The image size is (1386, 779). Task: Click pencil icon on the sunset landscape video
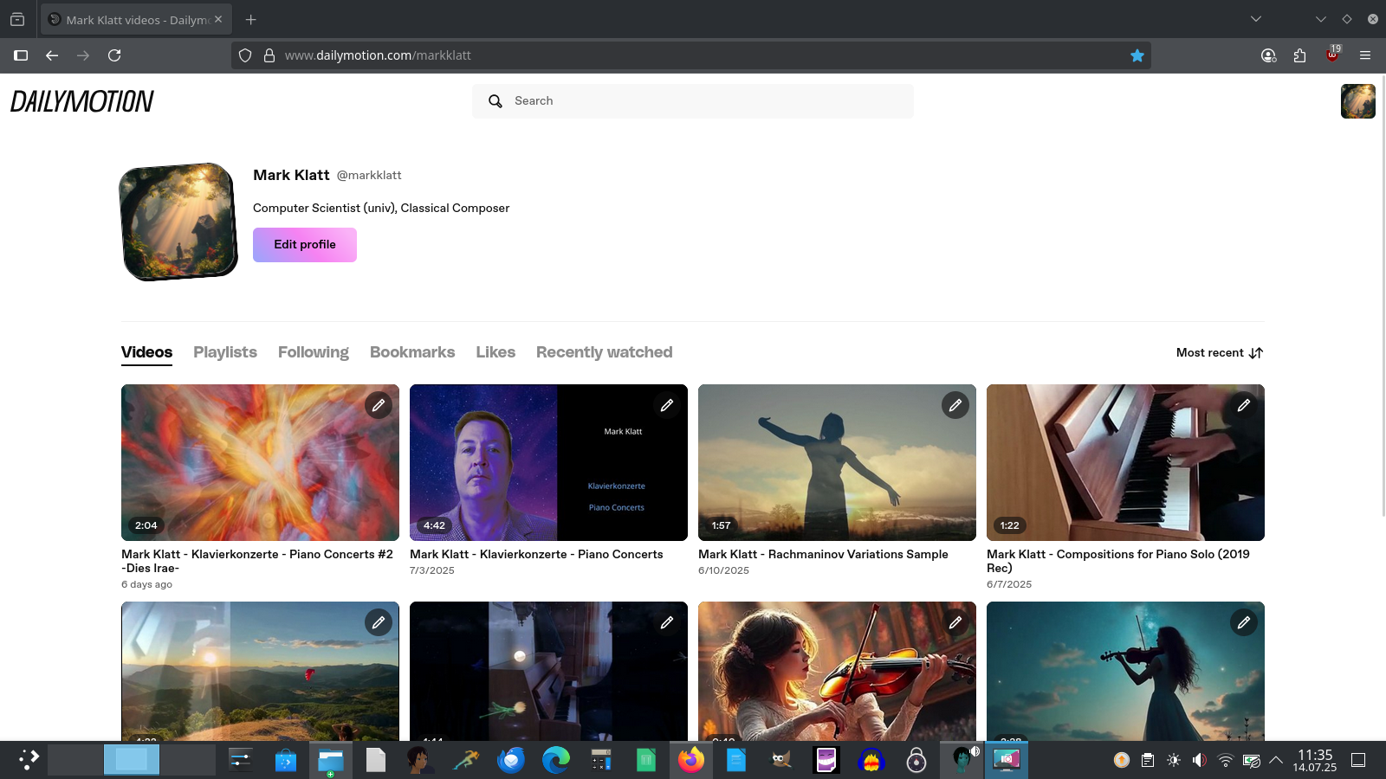(x=379, y=622)
